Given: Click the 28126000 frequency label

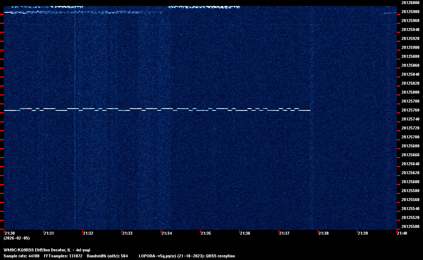Looking at the screenshot, I should [x=410, y=3].
